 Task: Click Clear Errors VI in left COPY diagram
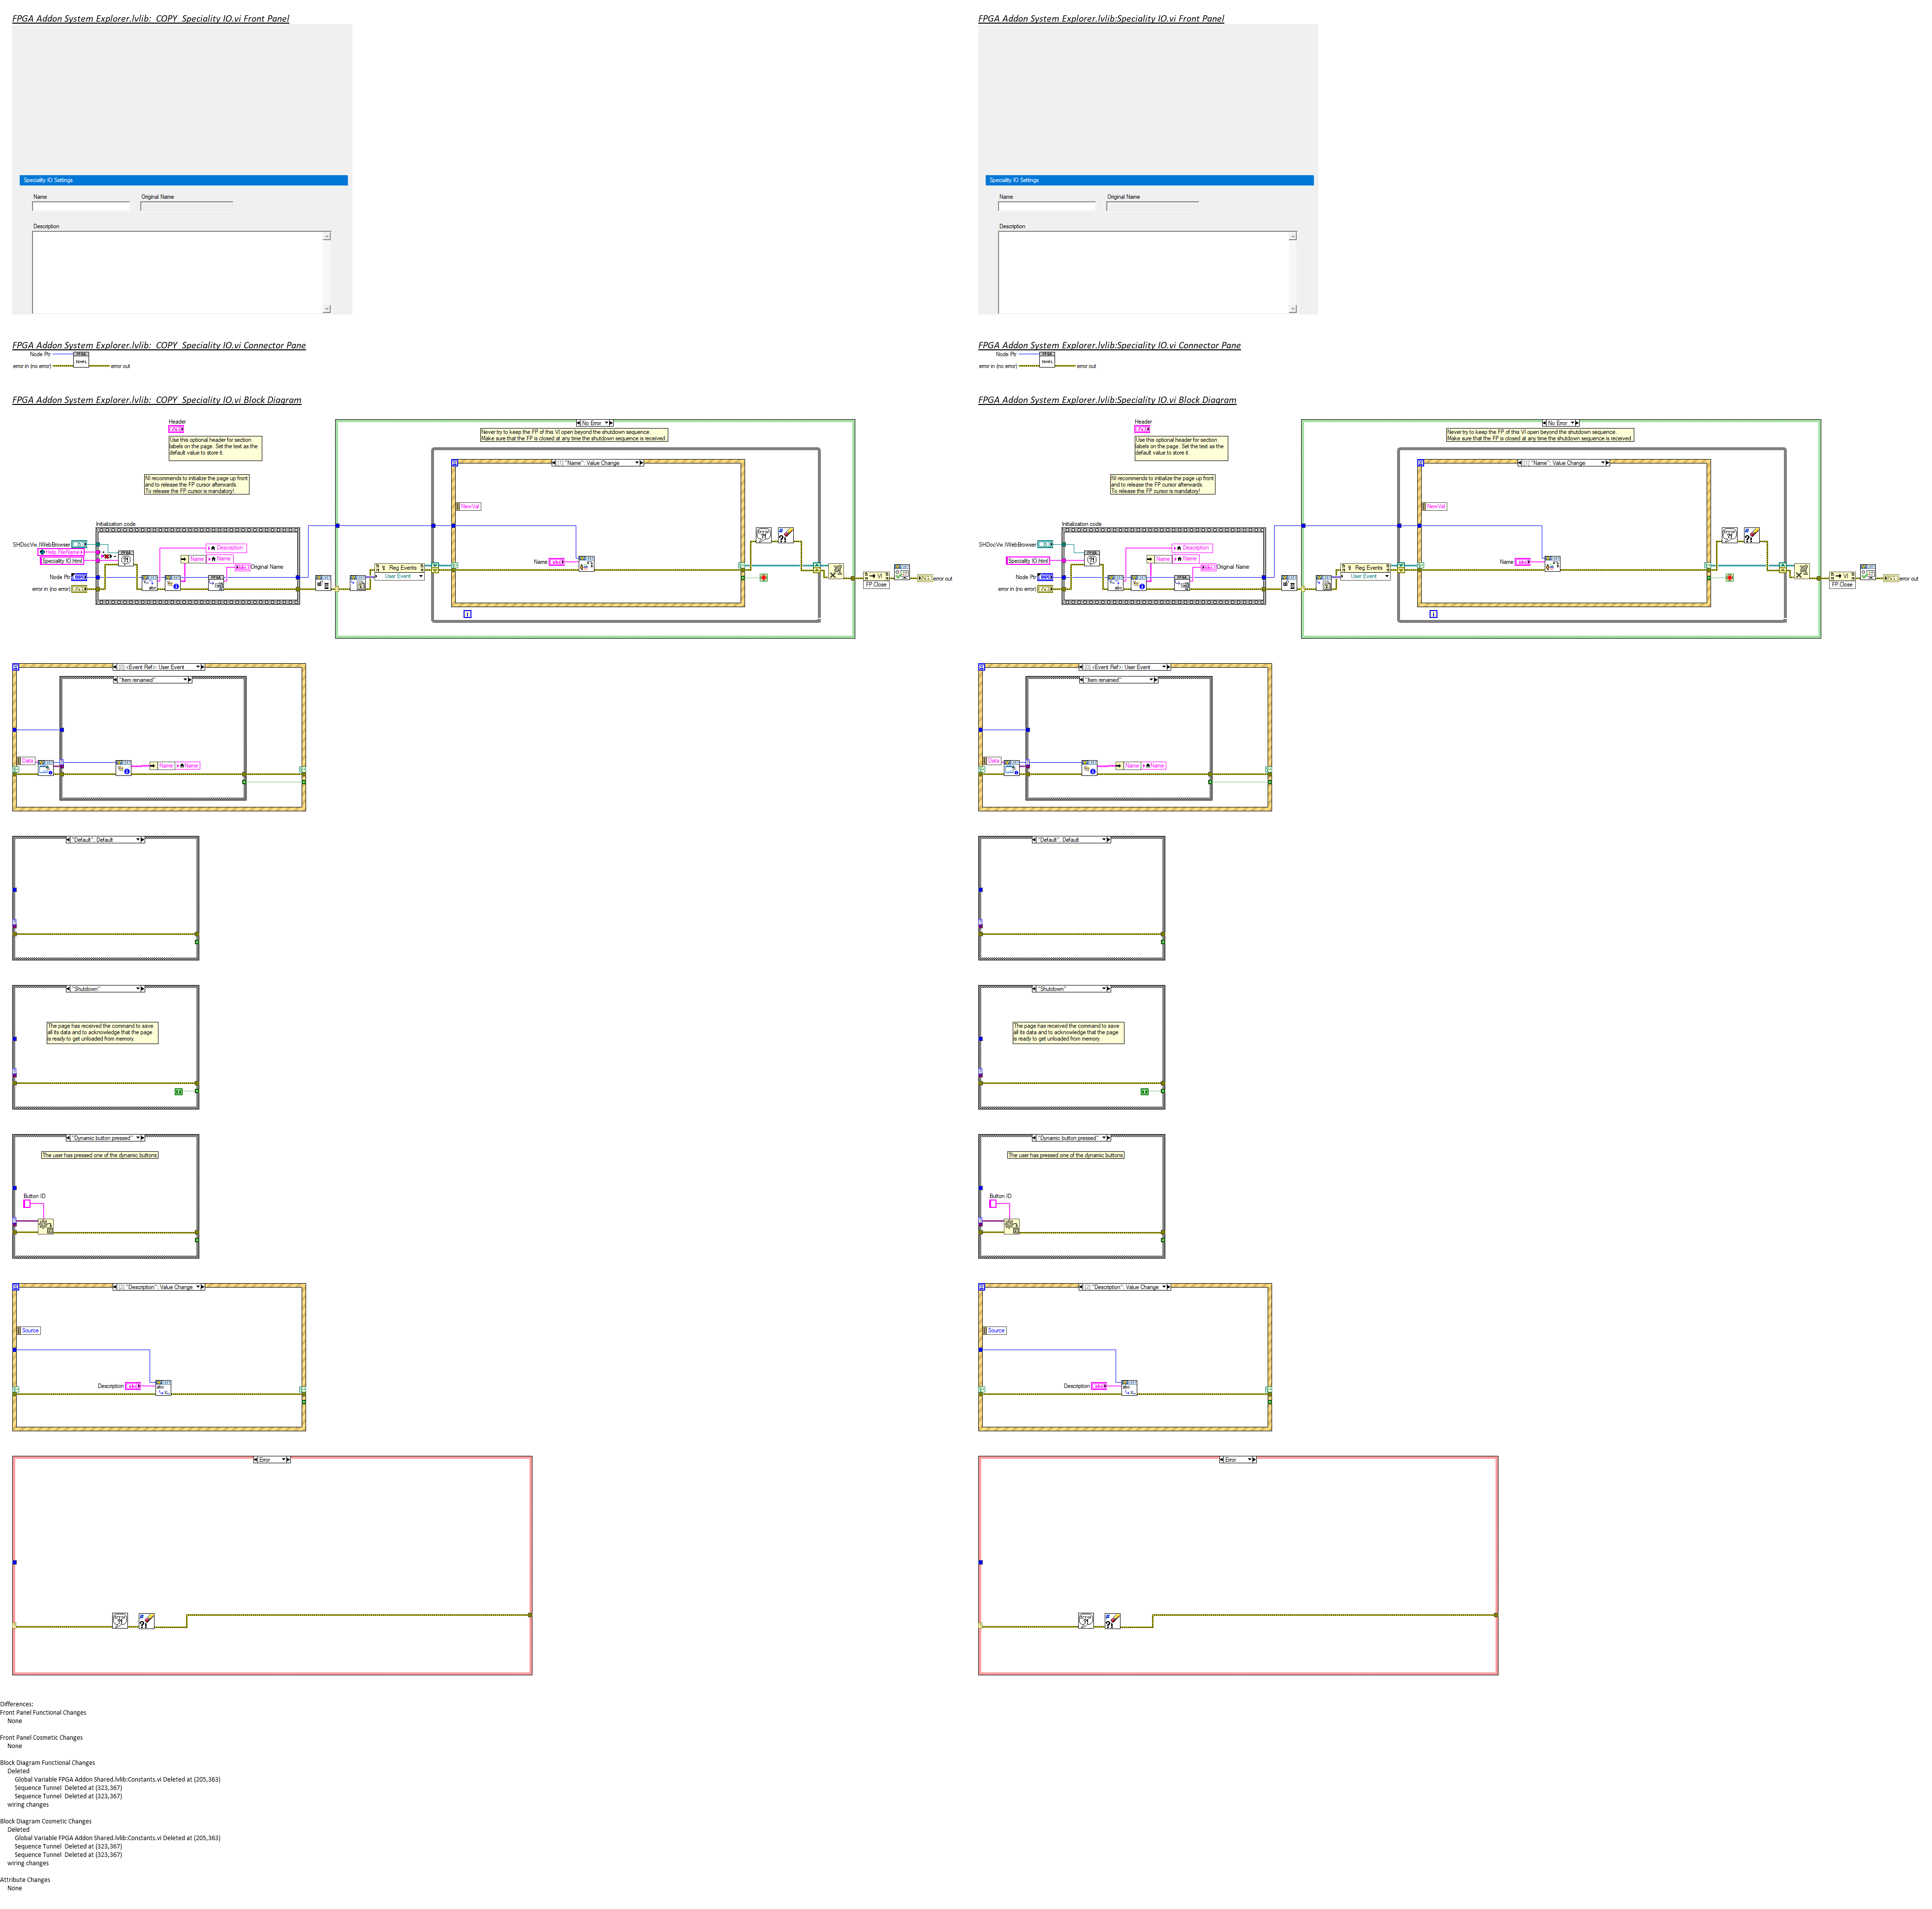[x=786, y=536]
